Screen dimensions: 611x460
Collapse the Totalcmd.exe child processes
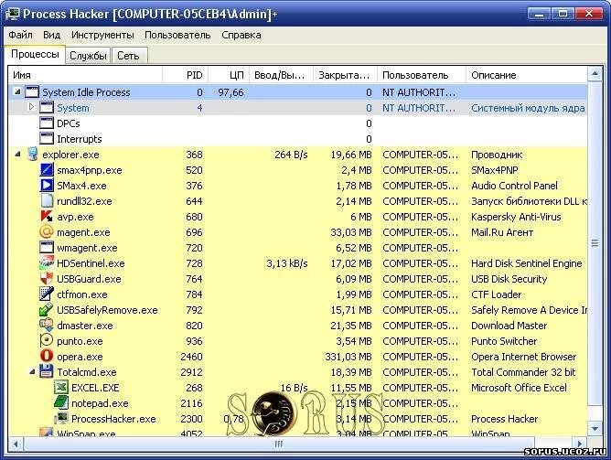(32, 372)
